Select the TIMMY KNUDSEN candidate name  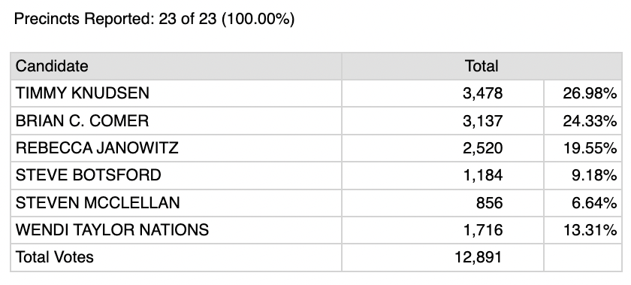(83, 93)
